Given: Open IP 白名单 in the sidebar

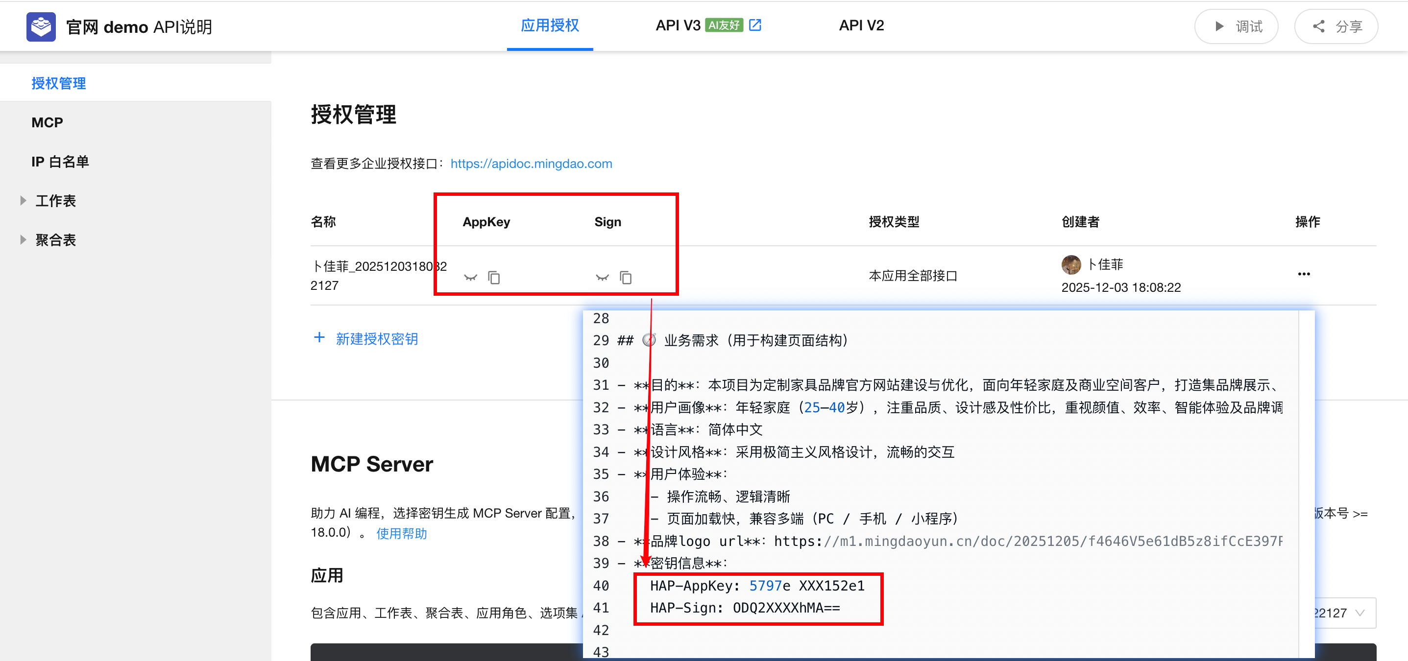Looking at the screenshot, I should pyautogui.click(x=60, y=162).
